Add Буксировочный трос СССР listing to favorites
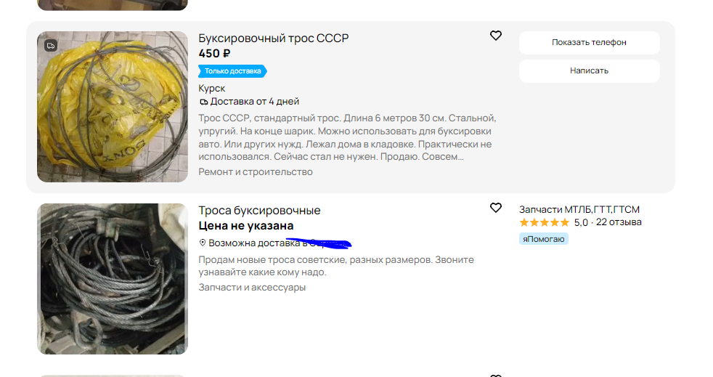Image resolution: width=713 pixels, height=377 pixels. tap(496, 36)
